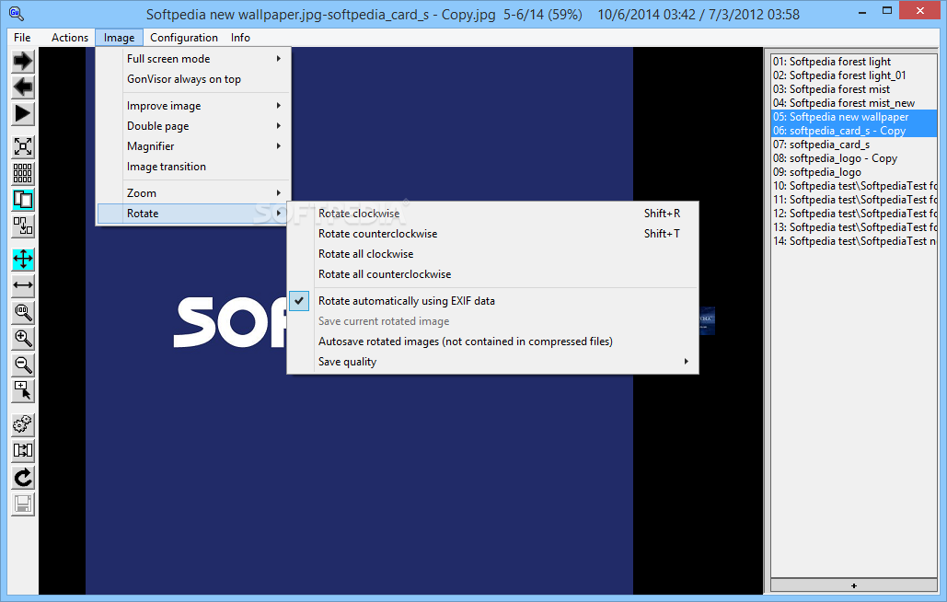
Task: Close the GonVisor window
Action: tap(919, 11)
